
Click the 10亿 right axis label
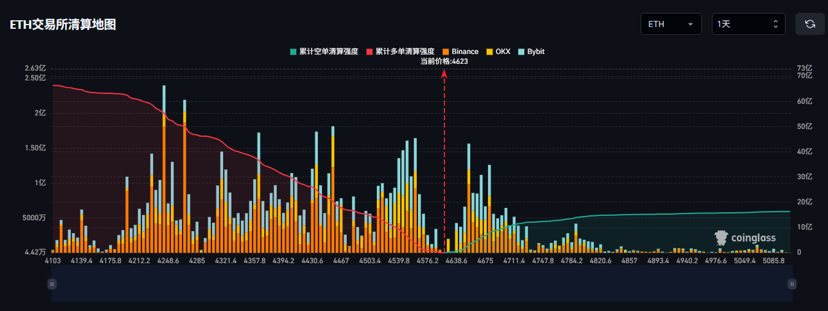point(805,227)
